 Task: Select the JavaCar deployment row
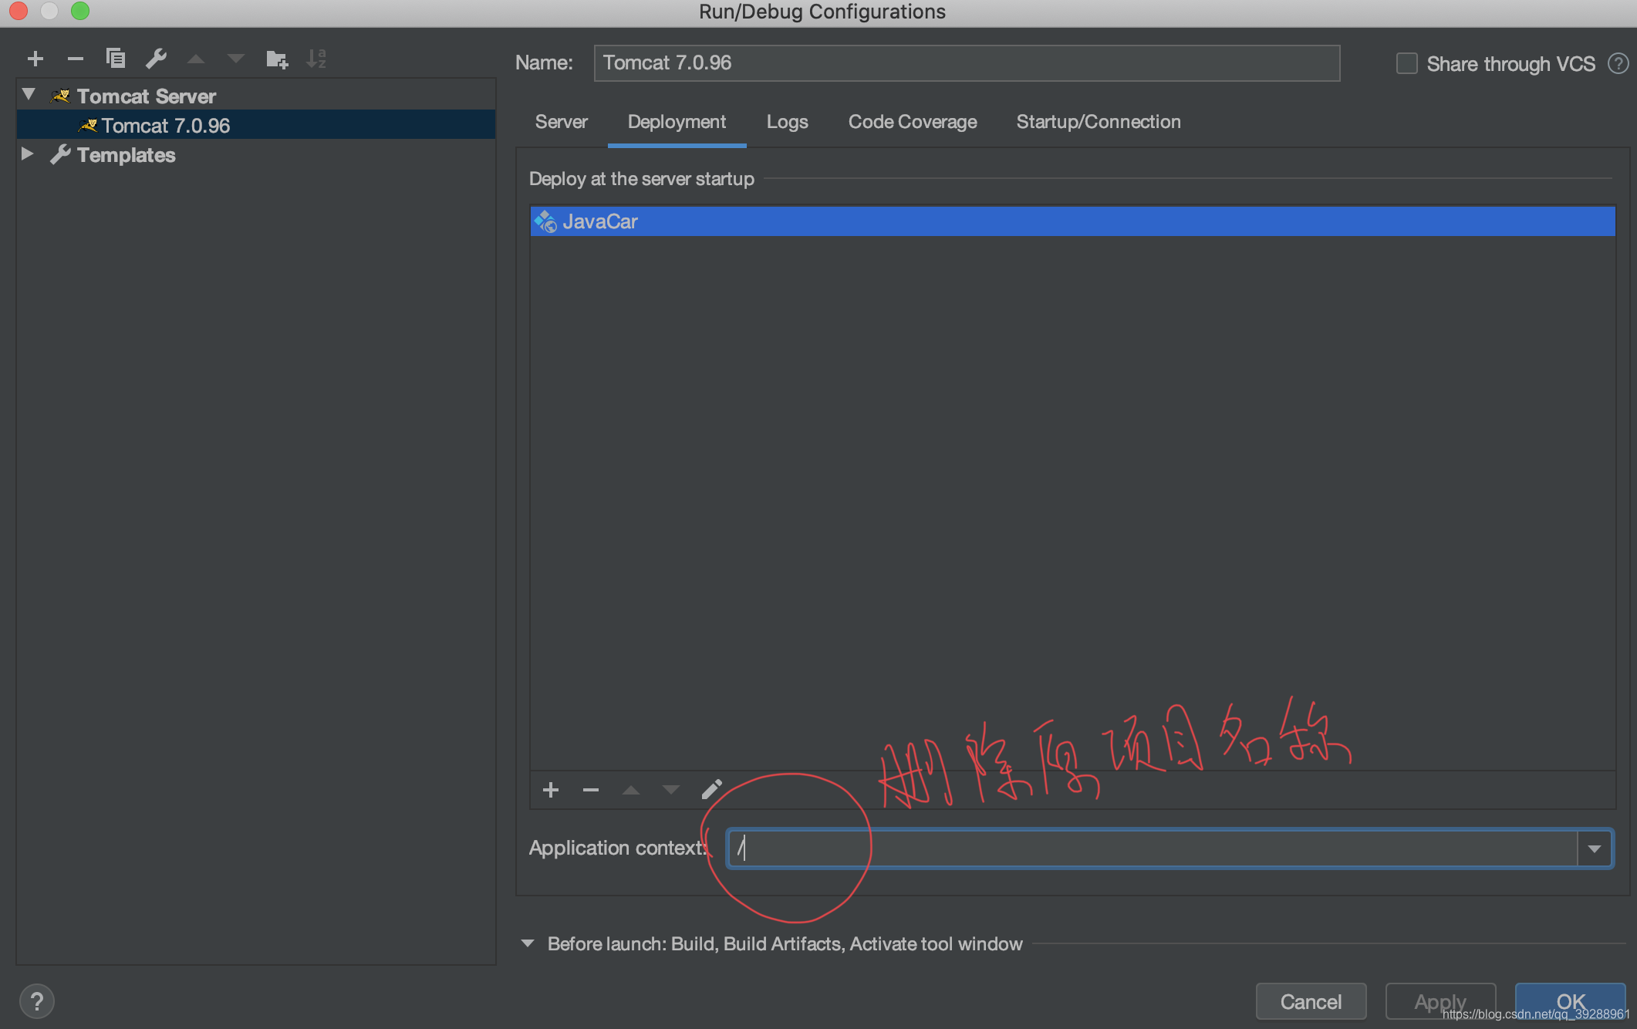pyautogui.click(x=1072, y=221)
